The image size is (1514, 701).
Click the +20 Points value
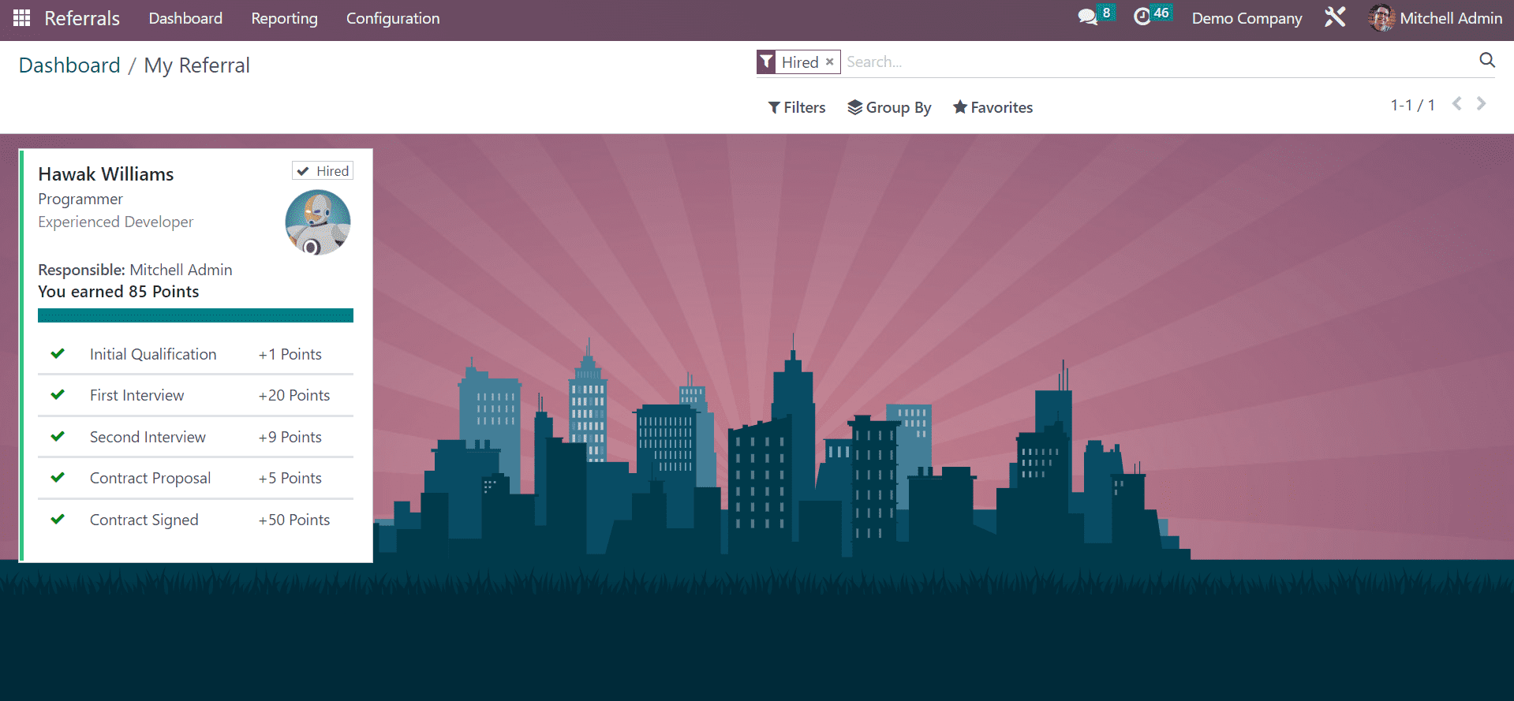click(294, 395)
